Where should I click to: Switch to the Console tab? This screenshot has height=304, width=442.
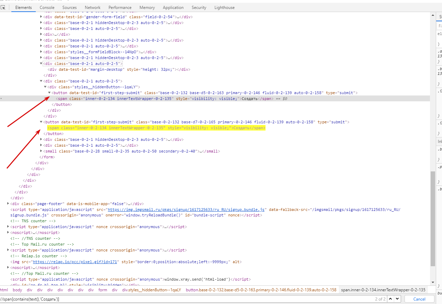click(47, 7)
